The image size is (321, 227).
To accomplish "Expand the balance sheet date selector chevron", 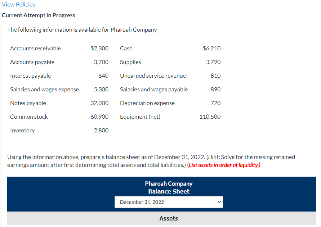I will coord(219,202).
